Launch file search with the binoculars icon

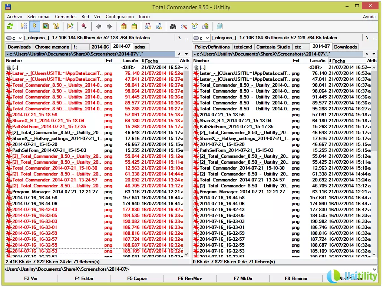click(173, 26)
